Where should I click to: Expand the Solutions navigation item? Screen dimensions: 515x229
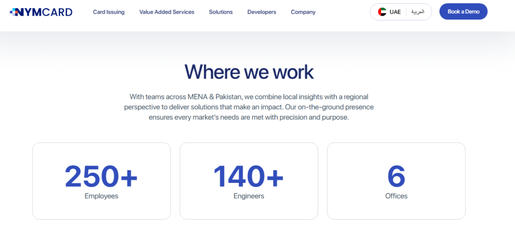221,12
